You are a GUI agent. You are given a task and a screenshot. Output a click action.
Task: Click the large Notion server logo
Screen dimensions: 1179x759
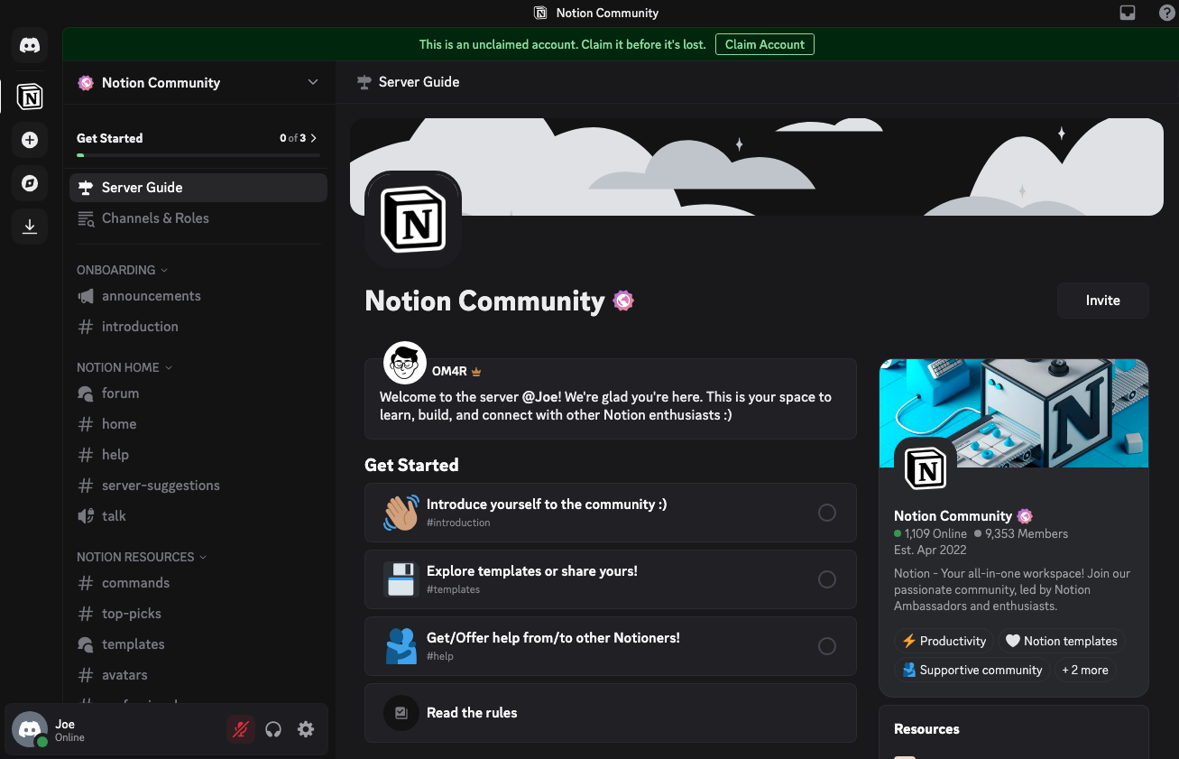(413, 219)
